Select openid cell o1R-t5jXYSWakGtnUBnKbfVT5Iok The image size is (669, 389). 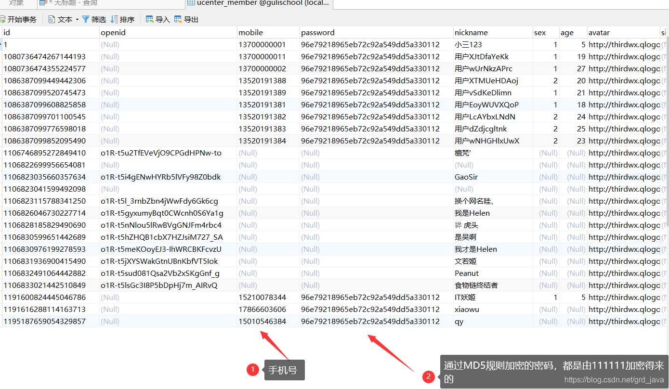(168, 261)
